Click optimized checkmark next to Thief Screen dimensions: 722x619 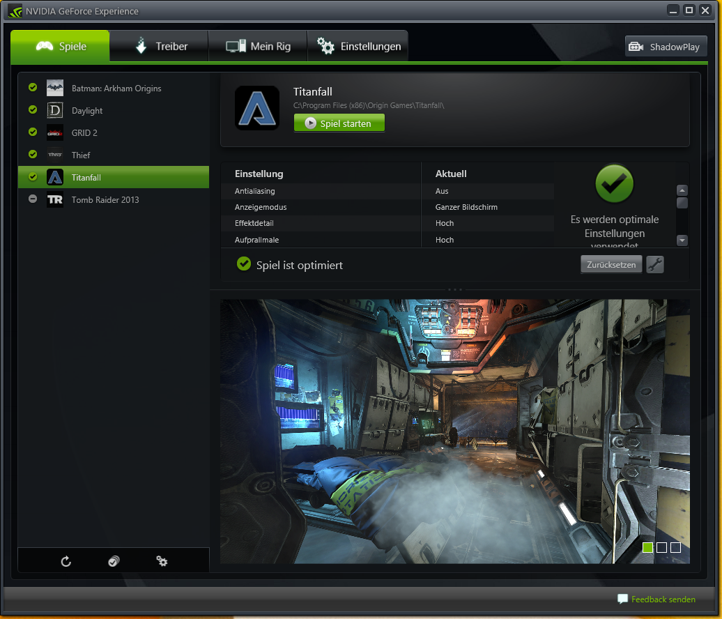(x=33, y=154)
